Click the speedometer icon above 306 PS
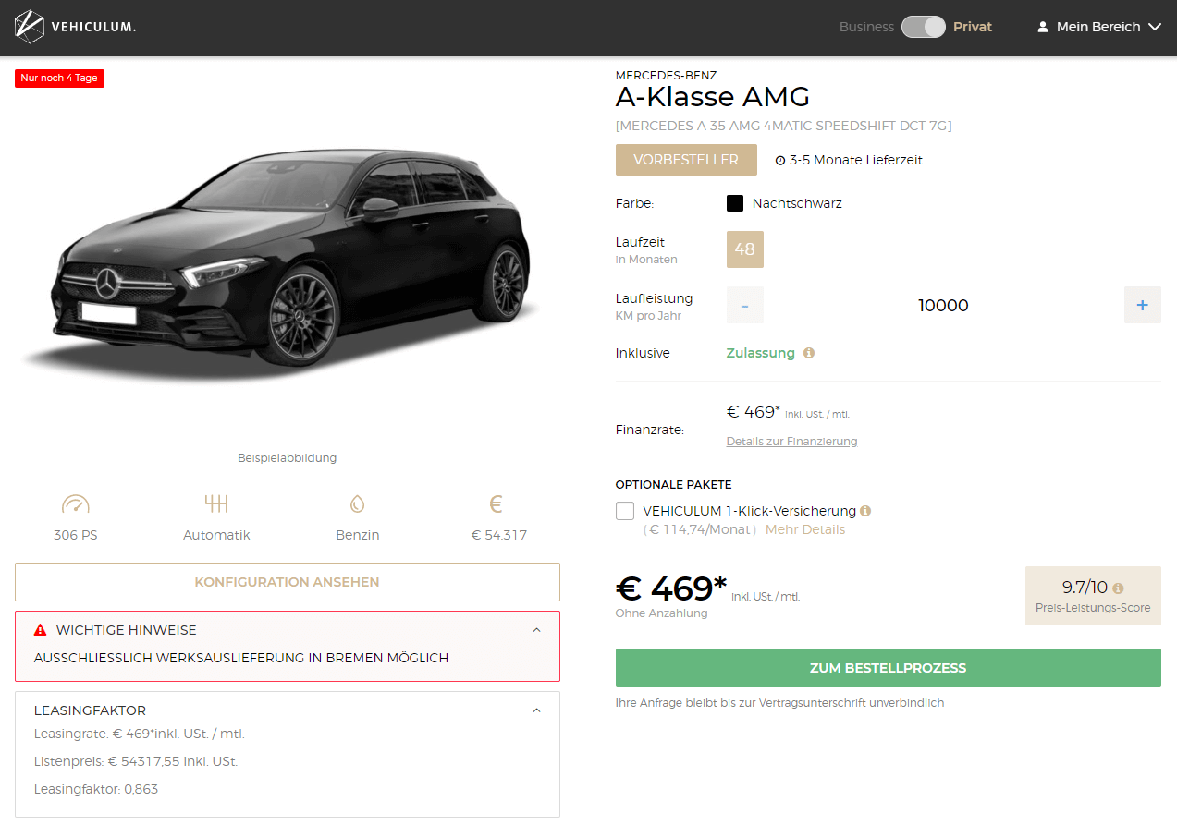Screen dimensions: 1177x825 [x=75, y=504]
